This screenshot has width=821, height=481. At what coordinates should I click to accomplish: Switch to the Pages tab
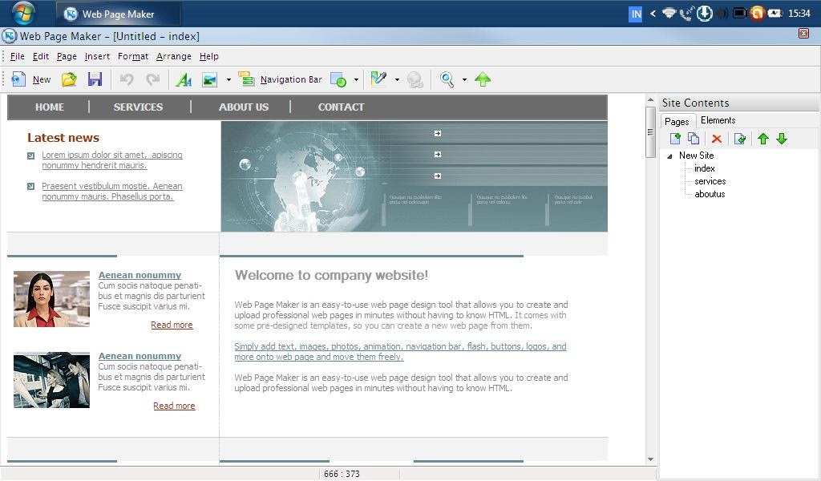point(677,121)
